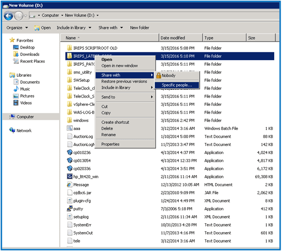Choose Rename from context menu
Image resolution: width=282 pixels, height=251 pixels.
(x=125, y=135)
